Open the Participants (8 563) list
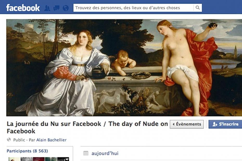242x161 pixels. (27, 151)
